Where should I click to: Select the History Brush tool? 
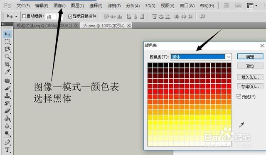click(7, 103)
